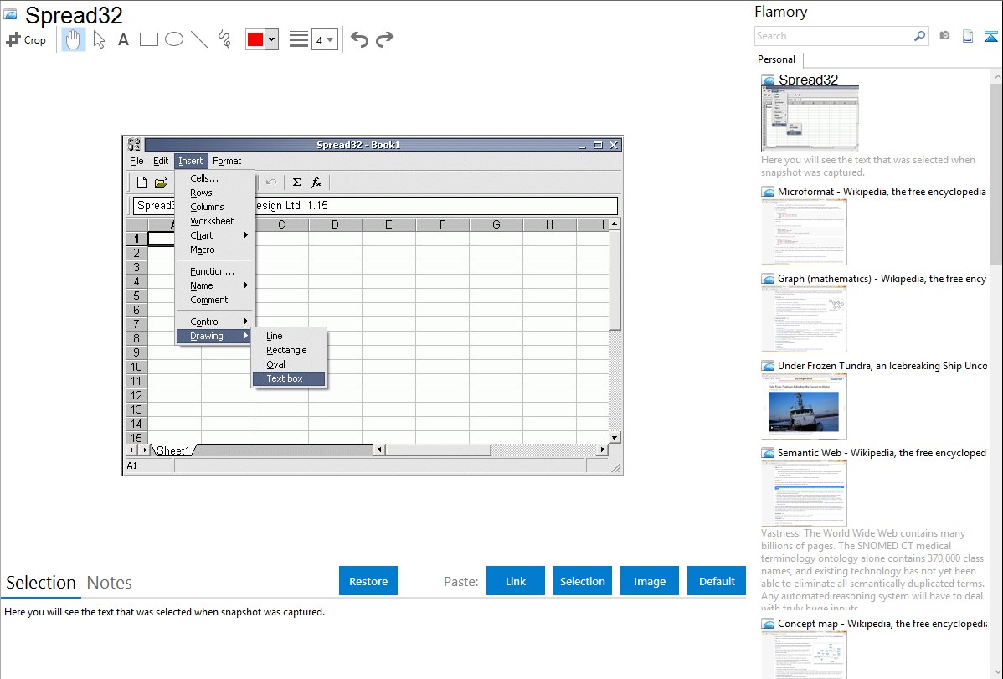This screenshot has width=1003, height=679.
Task: Open the Spread32 snapshot thumbnail
Action: coord(810,118)
